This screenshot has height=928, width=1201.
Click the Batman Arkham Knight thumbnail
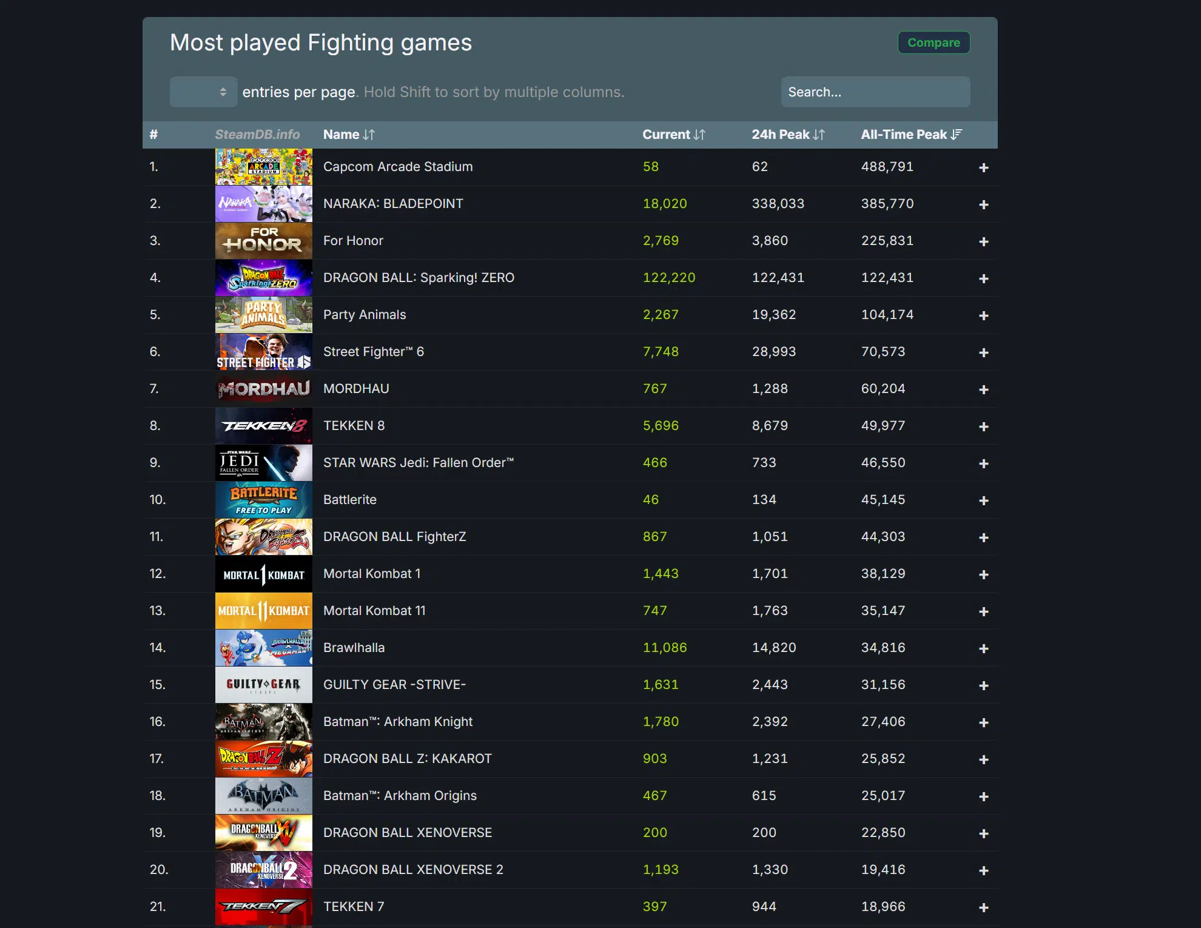click(264, 722)
